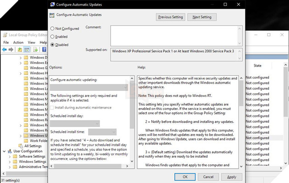
Task: Click the '31 setting(s)' status bar text
Action: [x=10, y=180]
